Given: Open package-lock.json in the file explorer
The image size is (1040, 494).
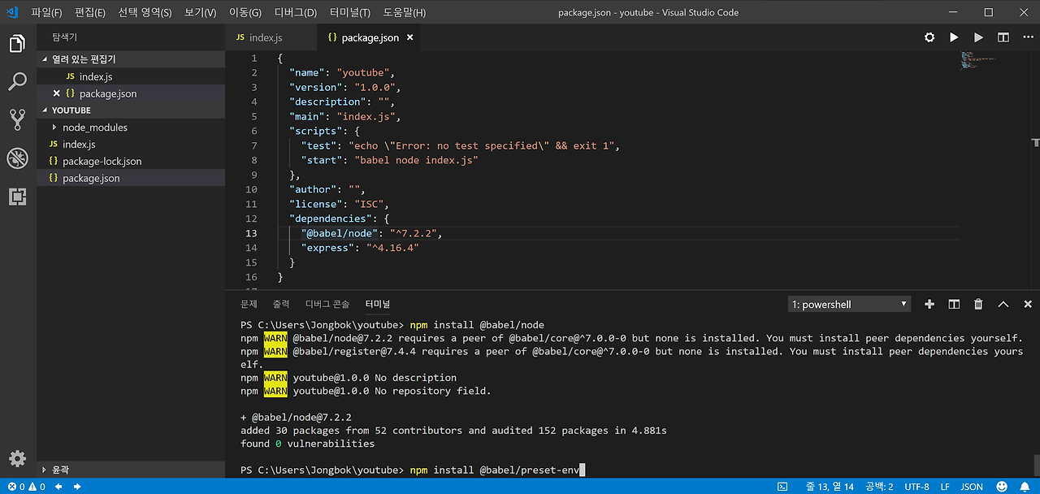Looking at the screenshot, I should coord(102,162).
